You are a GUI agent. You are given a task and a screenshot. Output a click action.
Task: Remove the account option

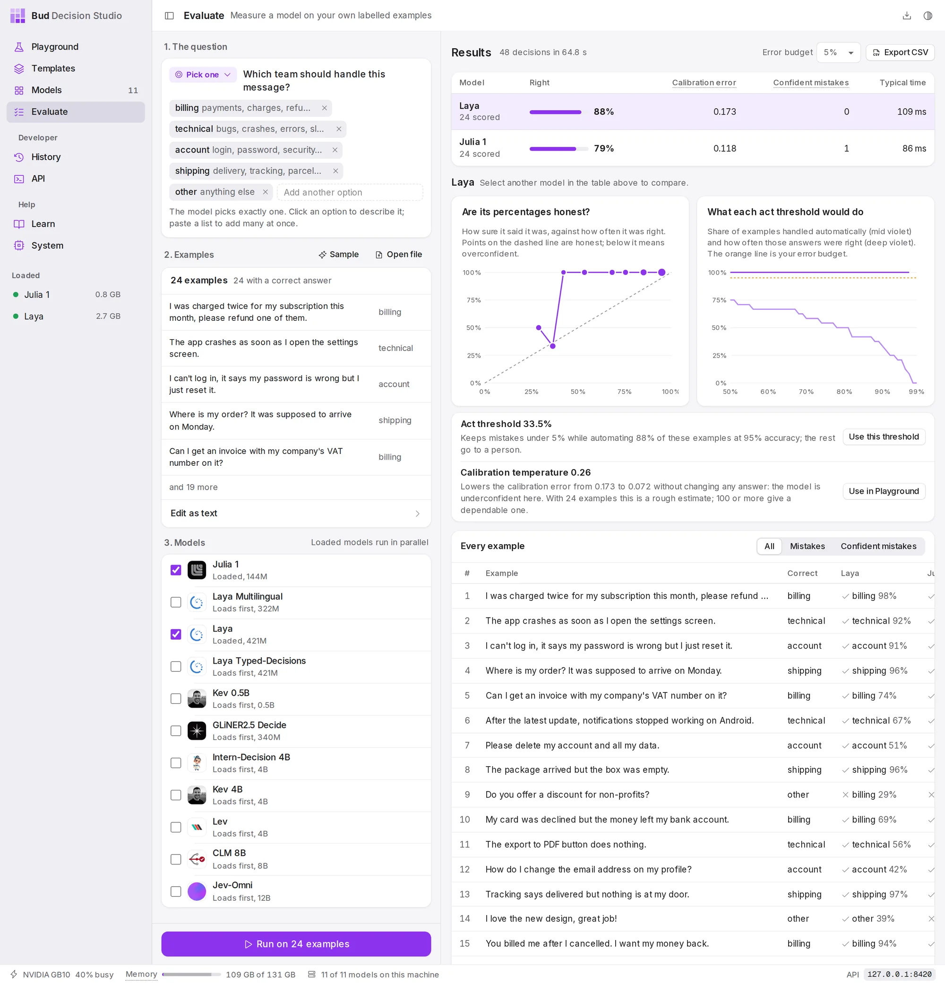(335, 150)
